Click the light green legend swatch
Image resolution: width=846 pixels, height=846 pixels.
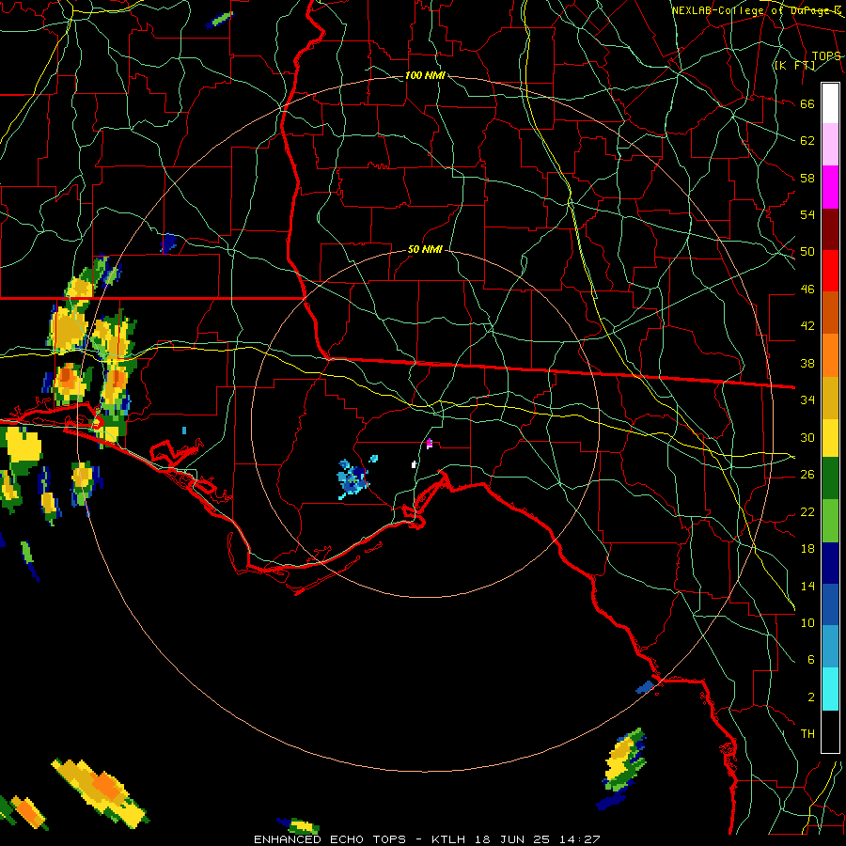[830, 521]
